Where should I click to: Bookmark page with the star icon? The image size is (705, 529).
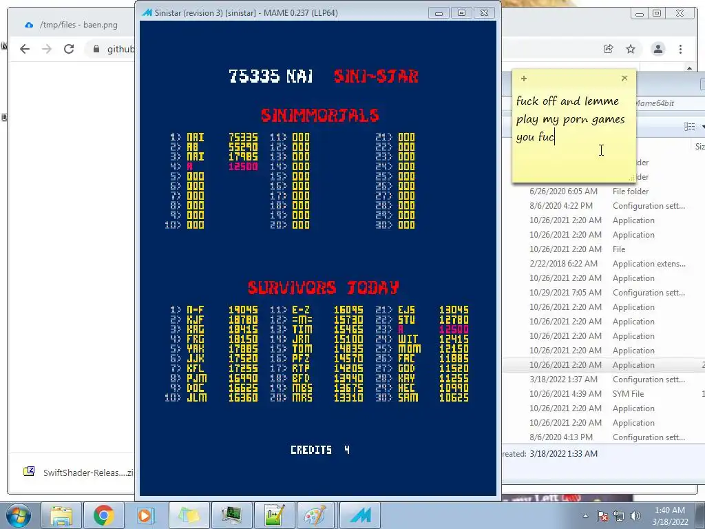[631, 49]
